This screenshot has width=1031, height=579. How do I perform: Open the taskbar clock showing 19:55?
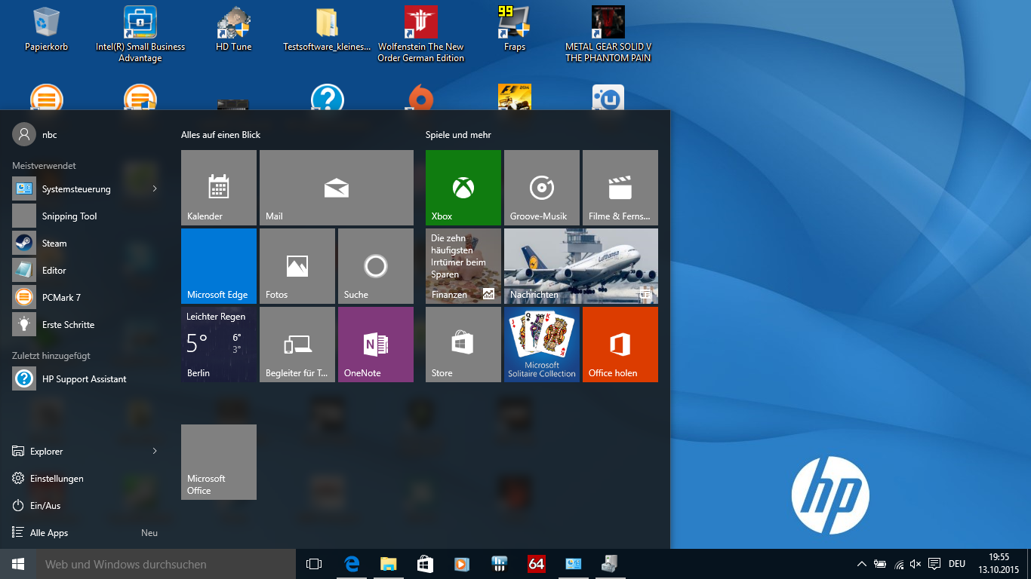tap(999, 563)
